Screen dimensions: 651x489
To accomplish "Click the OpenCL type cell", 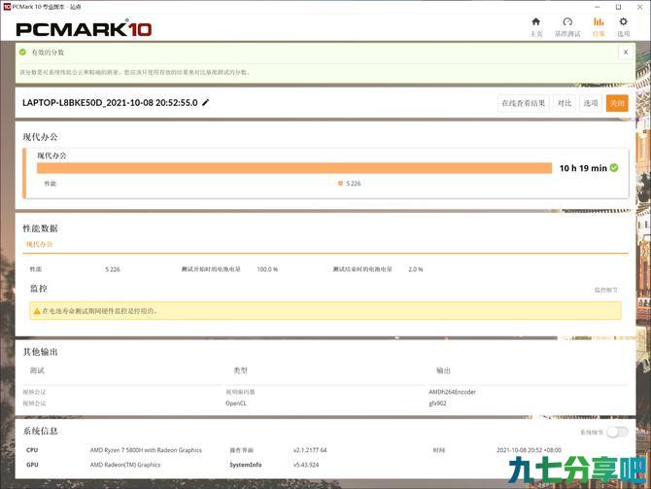I will pyautogui.click(x=236, y=403).
